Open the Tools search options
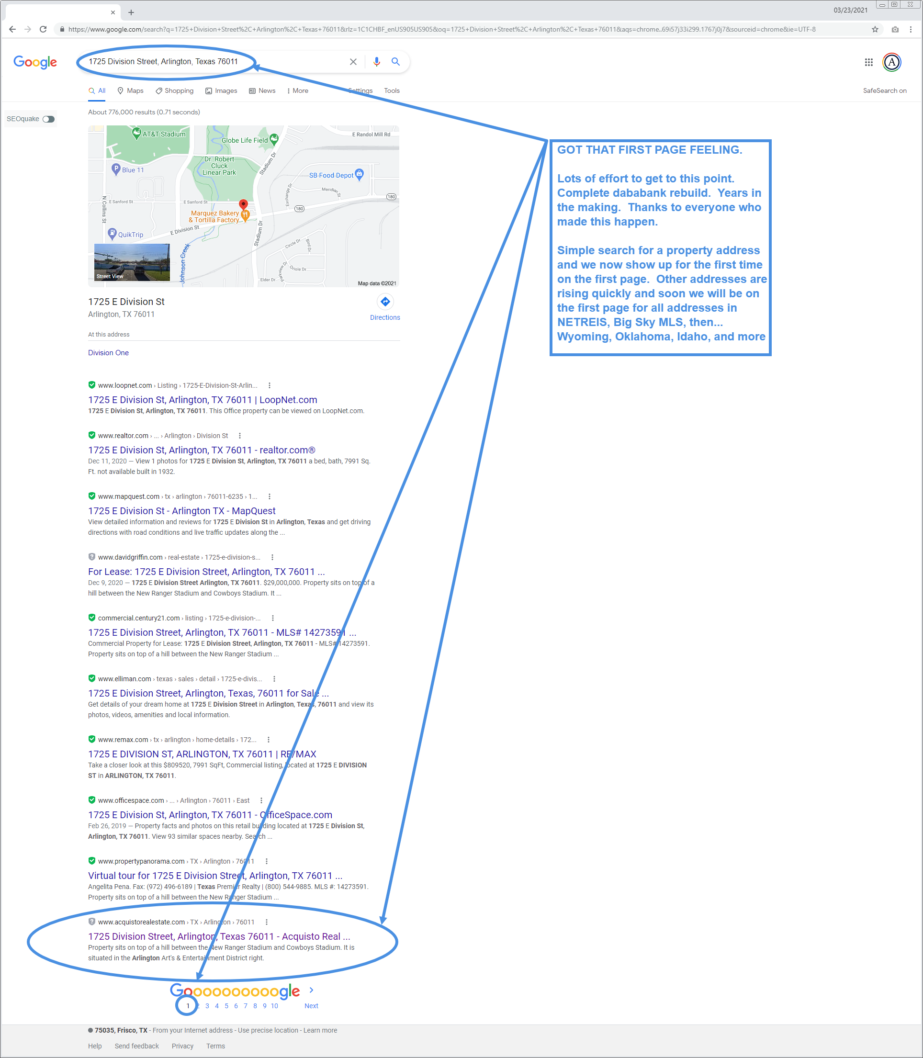This screenshot has height=1058, width=923. 392,90
